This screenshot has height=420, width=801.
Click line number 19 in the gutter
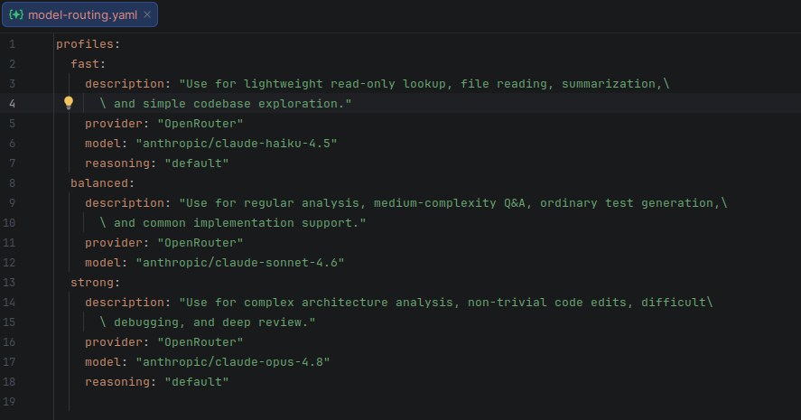(9, 402)
